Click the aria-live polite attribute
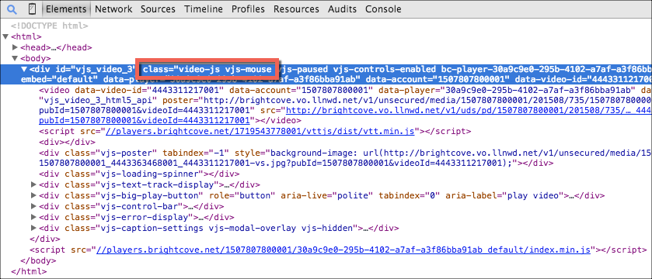Screen dimensions: 652x279 (x=327, y=195)
